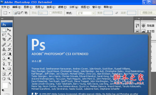Screen dimensions: 156x95
Task: Select the Blur tool
Action: [4, 59]
